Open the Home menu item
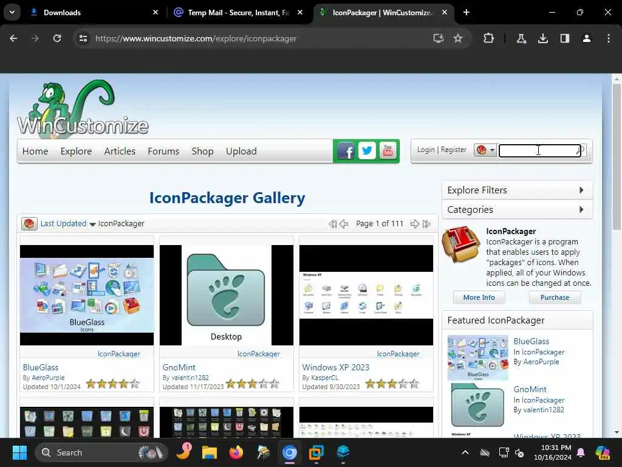The image size is (622, 467). tap(35, 151)
